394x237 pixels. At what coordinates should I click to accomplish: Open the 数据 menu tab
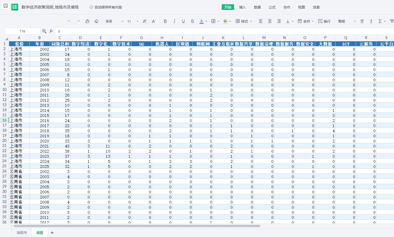pos(257,7)
